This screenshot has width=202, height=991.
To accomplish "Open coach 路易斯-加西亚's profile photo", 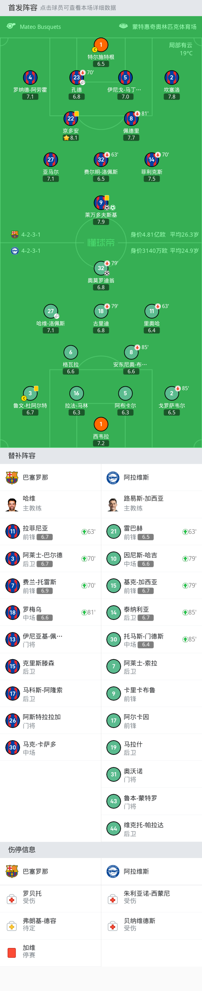I will pyautogui.click(x=113, y=503).
